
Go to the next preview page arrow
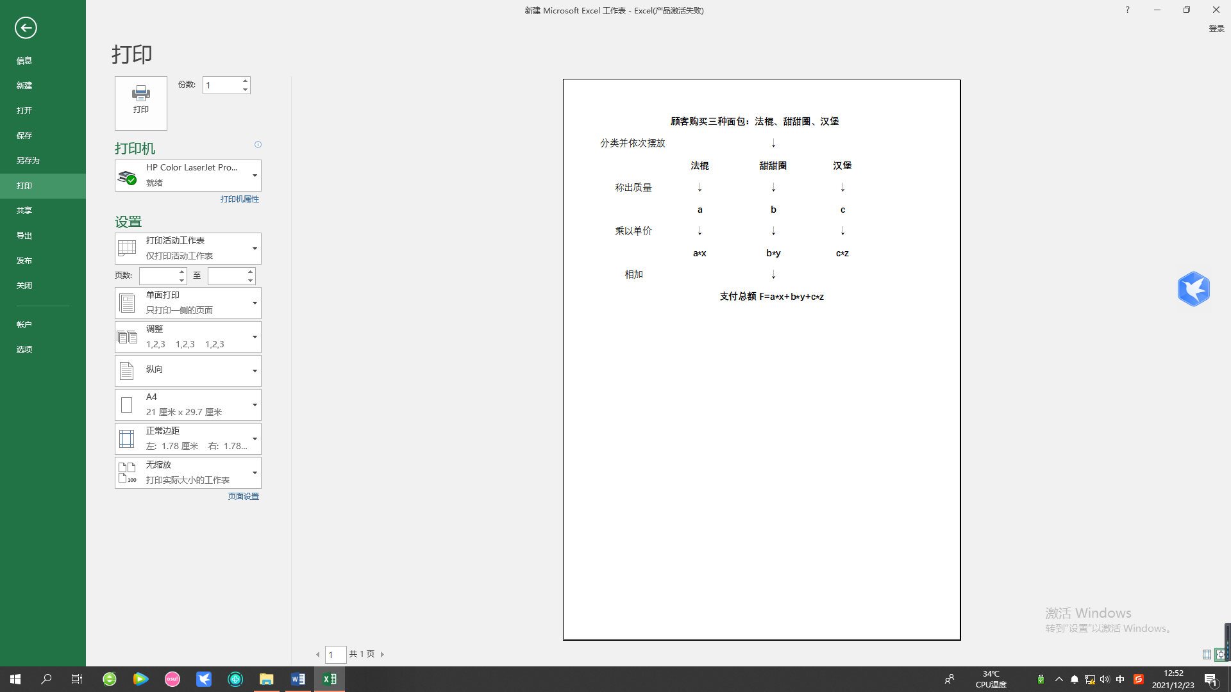tap(383, 654)
